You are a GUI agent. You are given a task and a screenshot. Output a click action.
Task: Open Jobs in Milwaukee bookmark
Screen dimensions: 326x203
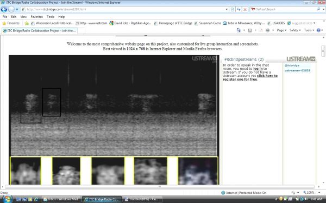[243, 23]
